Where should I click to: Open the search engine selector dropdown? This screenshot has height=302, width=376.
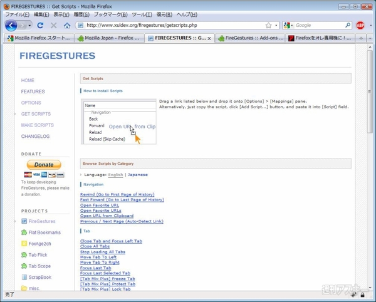(x=288, y=25)
